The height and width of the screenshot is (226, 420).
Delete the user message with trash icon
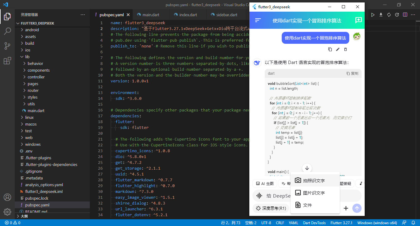pyautogui.click(x=345, y=49)
